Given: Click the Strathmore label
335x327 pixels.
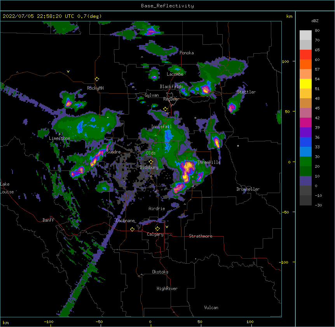Looking at the screenshot, I should coord(201,236).
